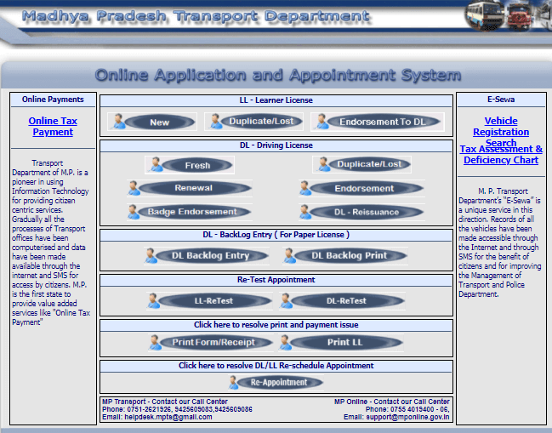This screenshot has height=433, width=552.
Task: Click person icon beside Badge Endorsement
Action: [x=133, y=212]
